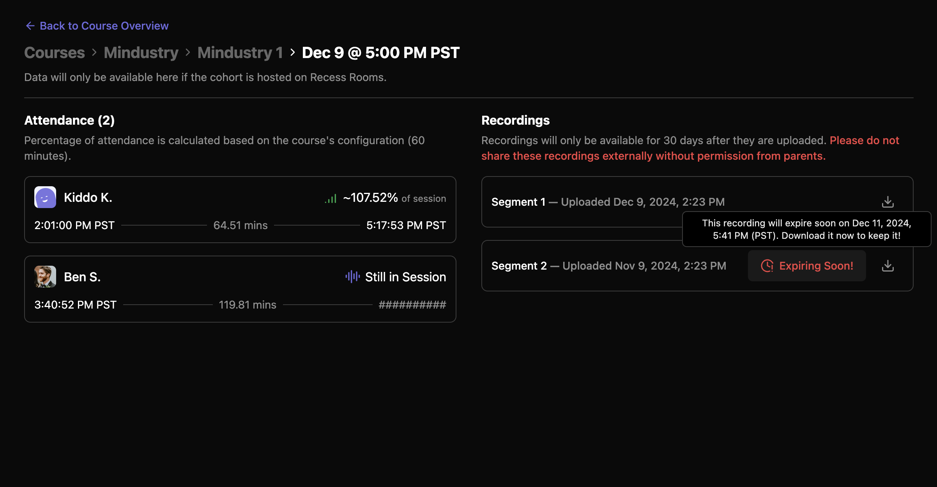
Task: Navigate to Mindustry breadcrumb
Action: point(141,53)
